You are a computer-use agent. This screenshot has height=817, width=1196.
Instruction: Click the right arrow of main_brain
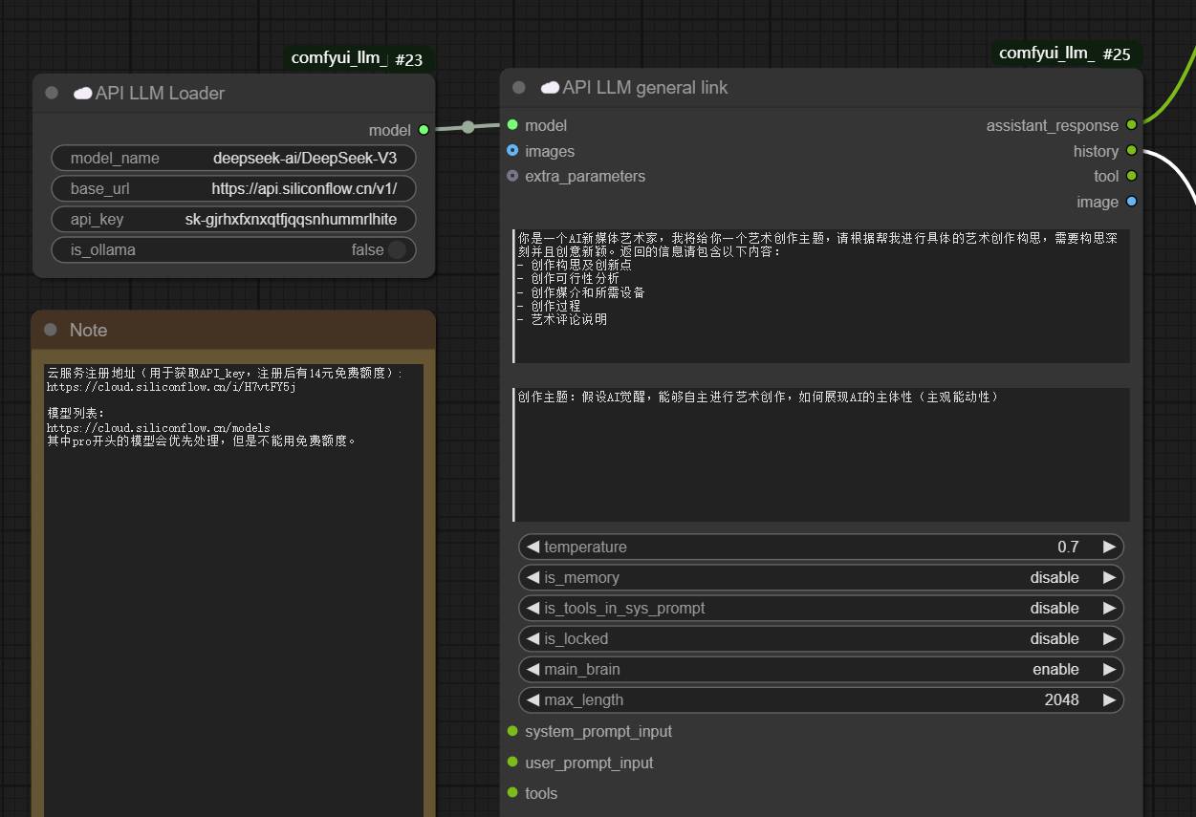click(1109, 669)
